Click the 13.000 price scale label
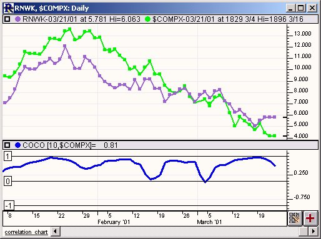321x239 pixels. point(302,34)
